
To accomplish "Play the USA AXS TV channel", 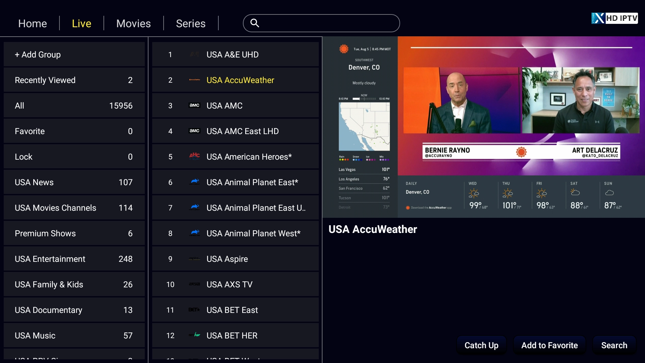I will tap(235, 284).
